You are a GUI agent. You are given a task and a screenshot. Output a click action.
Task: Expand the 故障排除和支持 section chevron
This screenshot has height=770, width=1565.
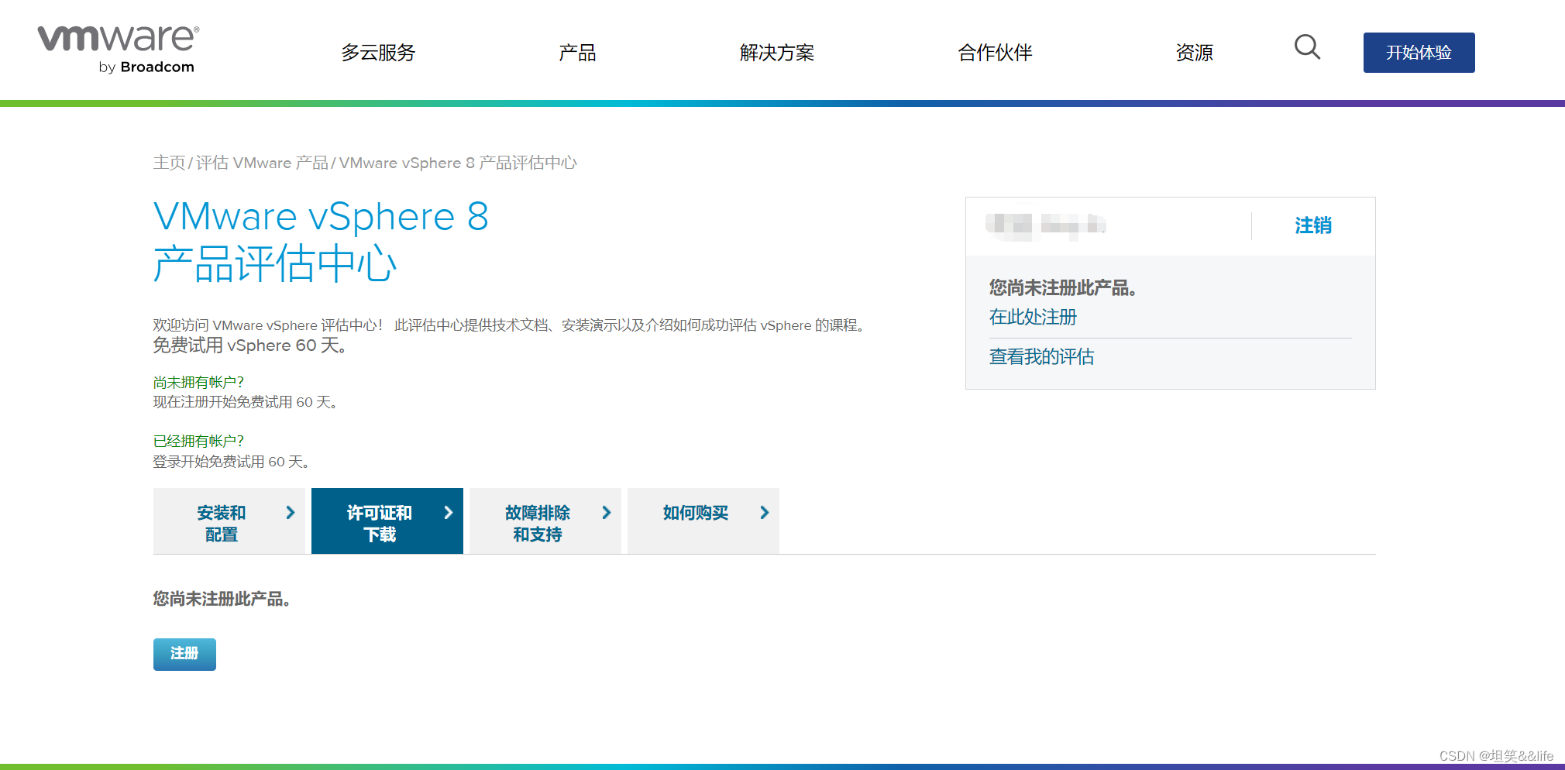pyautogui.click(x=607, y=512)
